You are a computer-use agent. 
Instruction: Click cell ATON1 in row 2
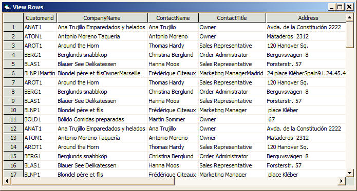[40, 36]
